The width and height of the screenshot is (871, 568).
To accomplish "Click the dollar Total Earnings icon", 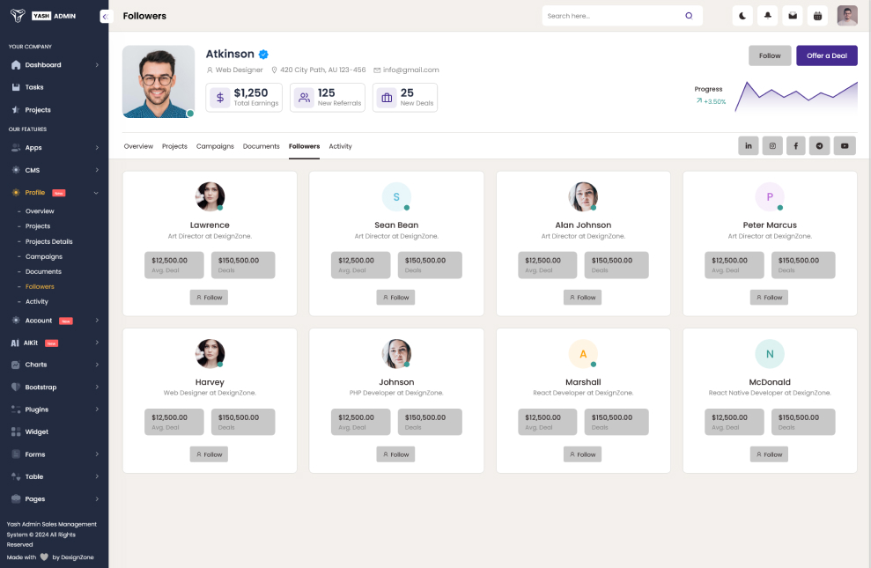I will click(x=220, y=98).
